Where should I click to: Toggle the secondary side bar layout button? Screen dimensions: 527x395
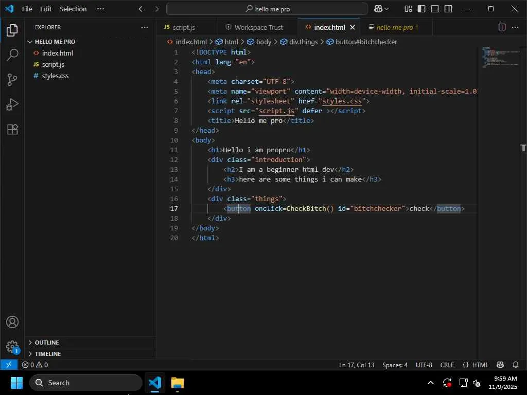tap(448, 9)
